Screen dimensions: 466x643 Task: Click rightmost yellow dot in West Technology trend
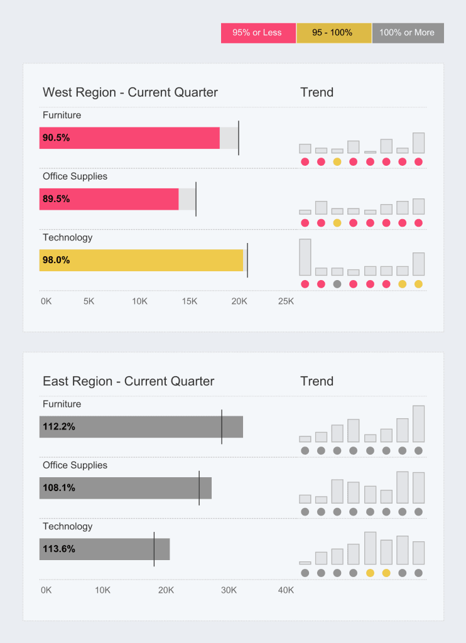[x=418, y=284]
